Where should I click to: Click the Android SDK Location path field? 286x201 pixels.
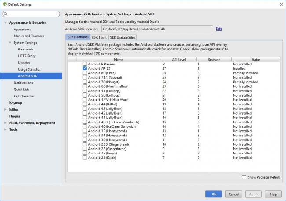point(157,29)
